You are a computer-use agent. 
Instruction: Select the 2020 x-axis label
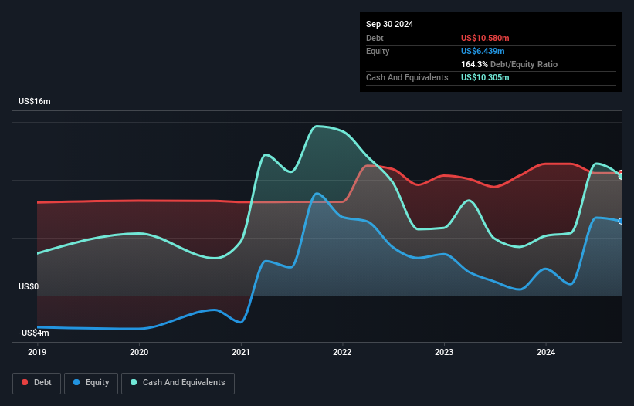tap(139, 352)
